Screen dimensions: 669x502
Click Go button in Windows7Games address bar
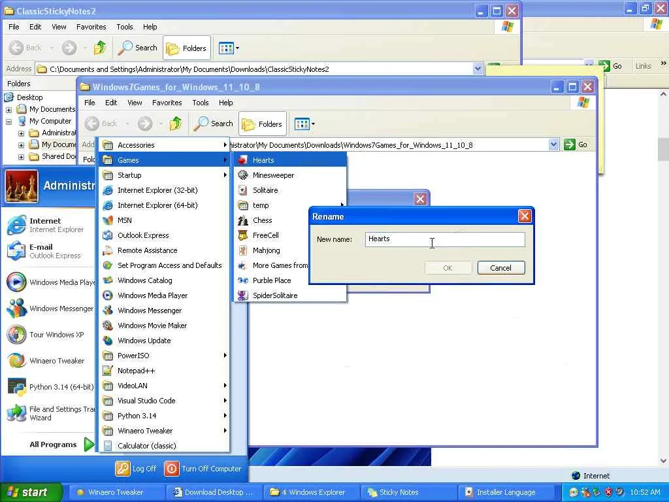[x=576, y=144]
